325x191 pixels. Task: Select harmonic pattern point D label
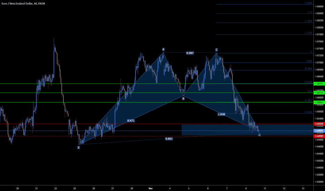point(259,135)
